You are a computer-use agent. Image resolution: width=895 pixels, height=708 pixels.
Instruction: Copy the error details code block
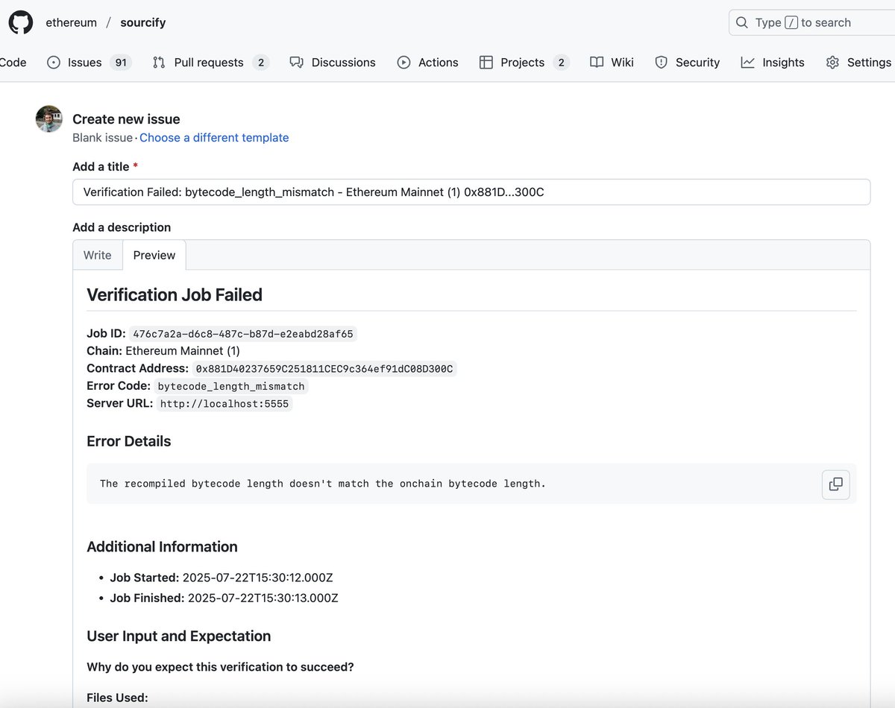click(836, 484)
